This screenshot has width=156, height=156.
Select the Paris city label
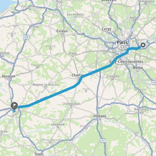coord(122,42)
